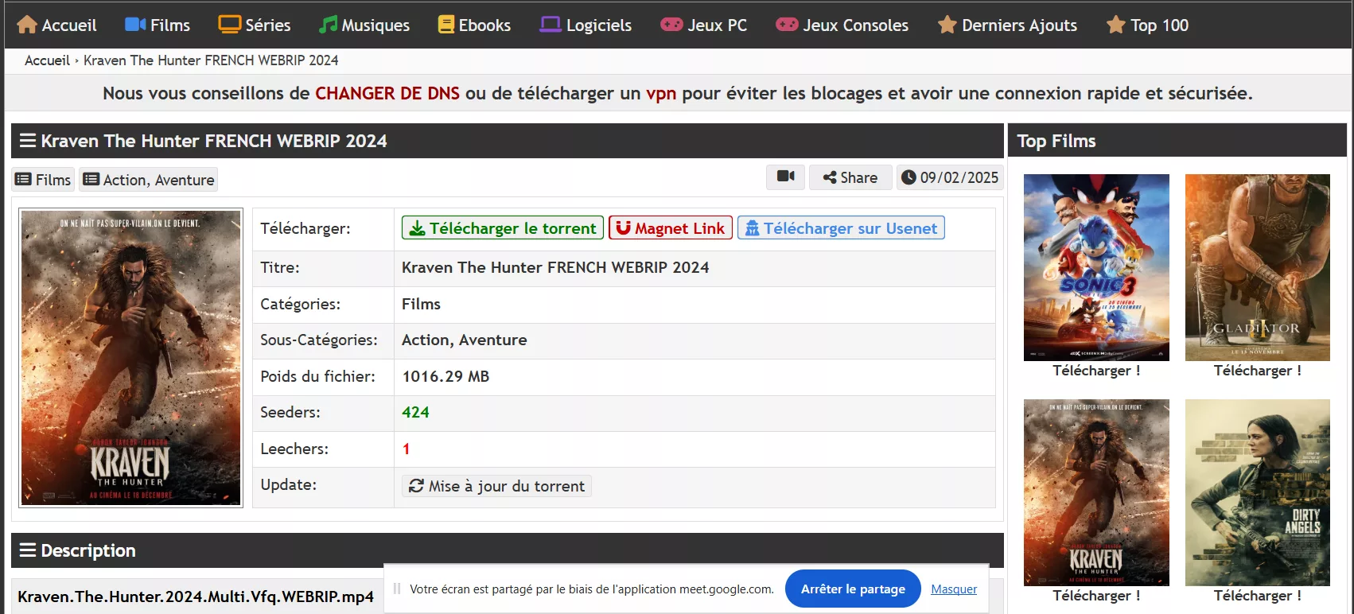Click the Top 100 star icon
The height and width of the screenshot is (614, 1354).
pyautogui.click(x=1115, y=25)
